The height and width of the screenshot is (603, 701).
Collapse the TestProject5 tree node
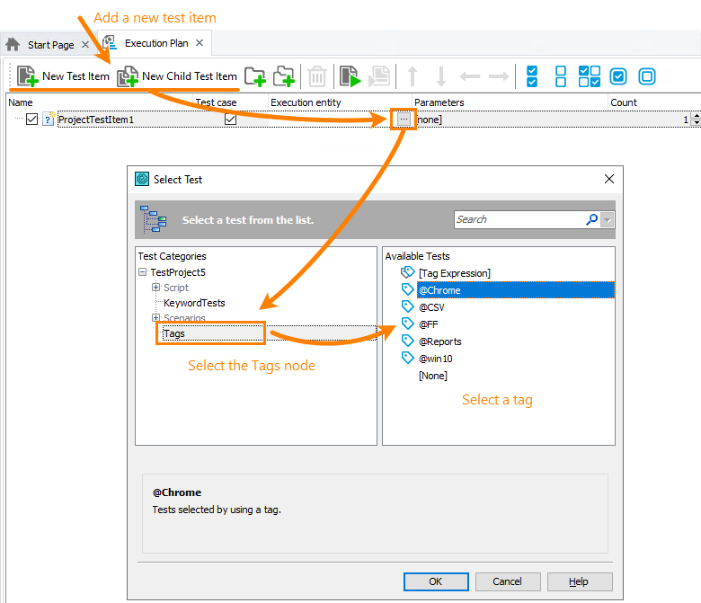click(x=143, y=272)
